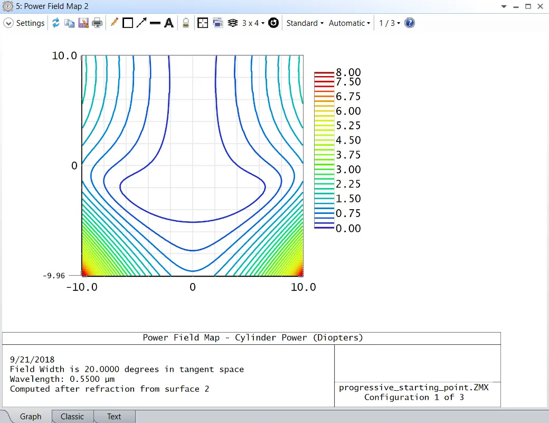This screenshot has width=549, height=423.
Task: Select the text annotation tool (A)
Action: [168, 23]
